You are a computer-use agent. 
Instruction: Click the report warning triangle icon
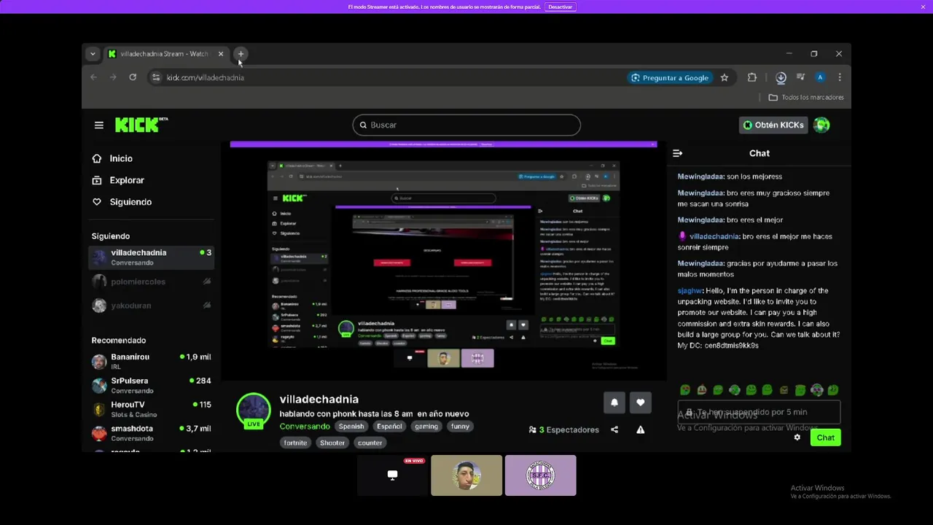(640, 429)
